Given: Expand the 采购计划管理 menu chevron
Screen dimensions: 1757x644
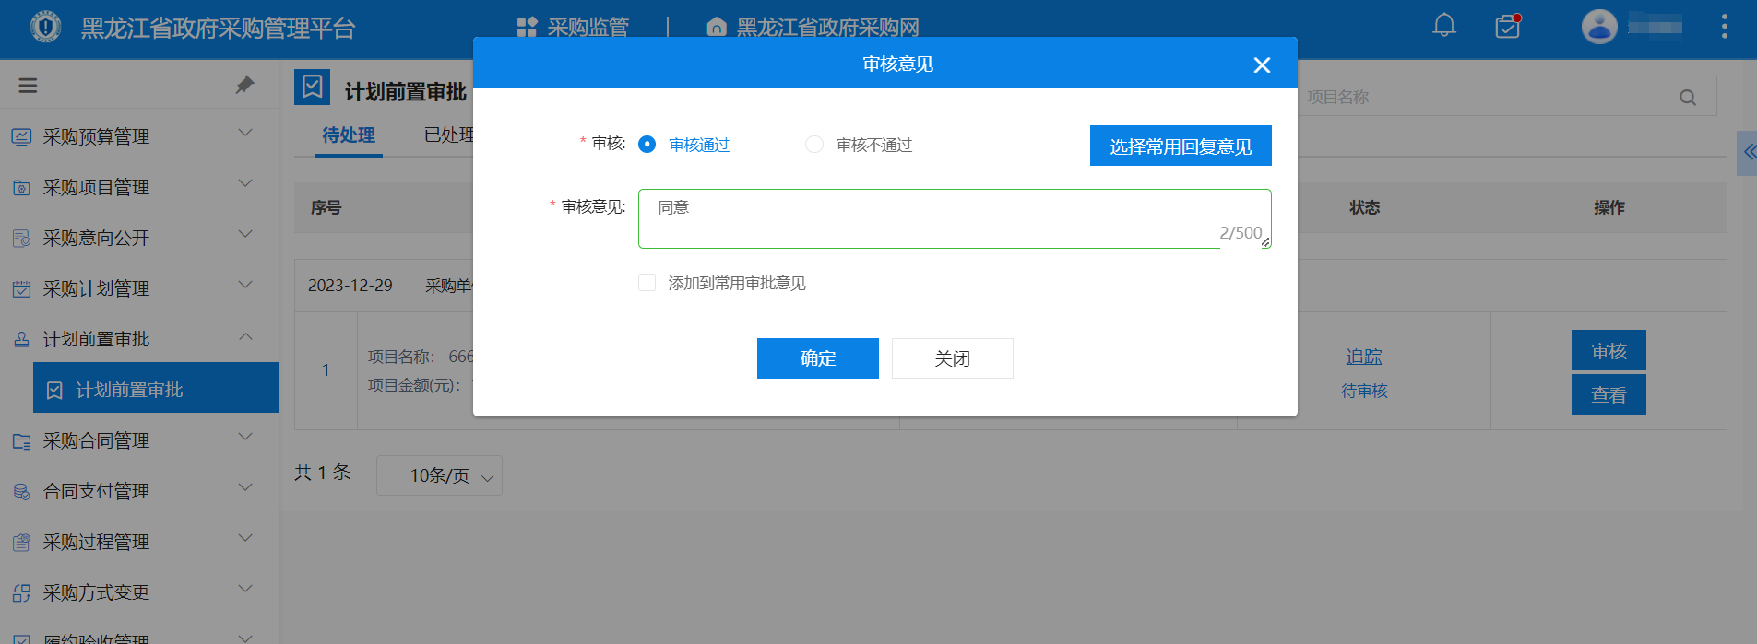Looking at the screenshot, I should [x=245, y=286].
